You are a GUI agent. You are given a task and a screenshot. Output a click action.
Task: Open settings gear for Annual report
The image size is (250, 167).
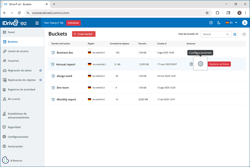(200, 64)
